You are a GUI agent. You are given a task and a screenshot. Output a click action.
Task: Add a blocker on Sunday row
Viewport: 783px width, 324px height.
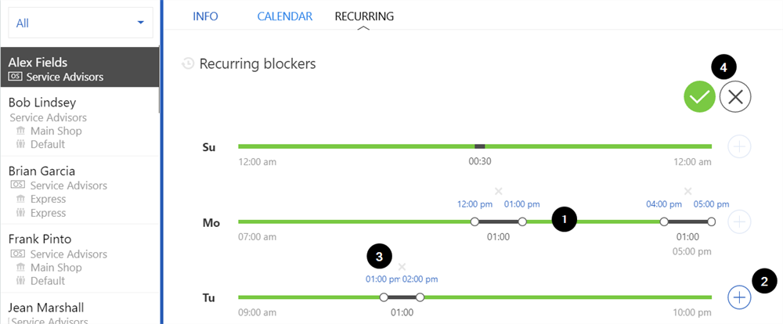[739, 146]
